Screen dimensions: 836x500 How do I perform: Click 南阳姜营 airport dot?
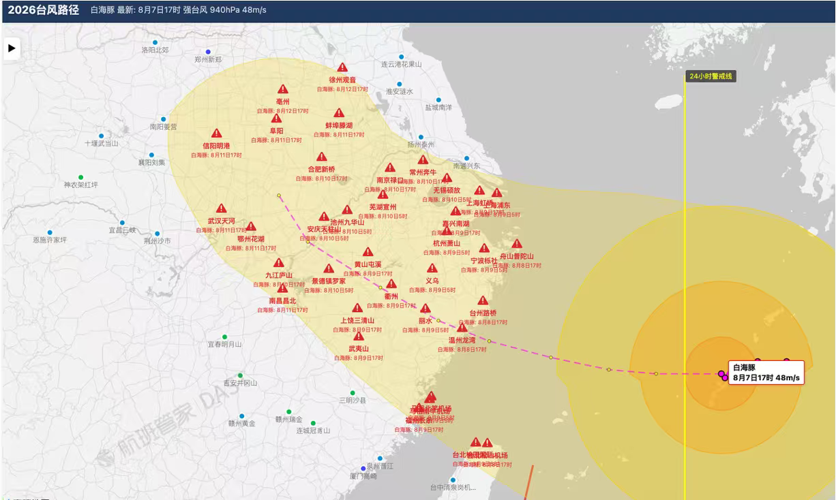163,119
